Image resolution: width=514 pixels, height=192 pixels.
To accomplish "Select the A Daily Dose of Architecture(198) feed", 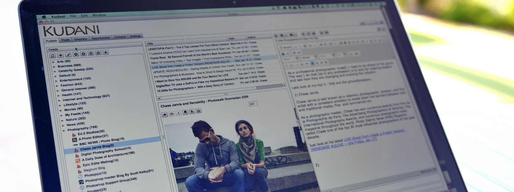I will click(108, 157).
